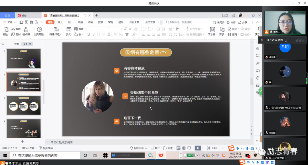Click the 分享 share button

point(242,22)
